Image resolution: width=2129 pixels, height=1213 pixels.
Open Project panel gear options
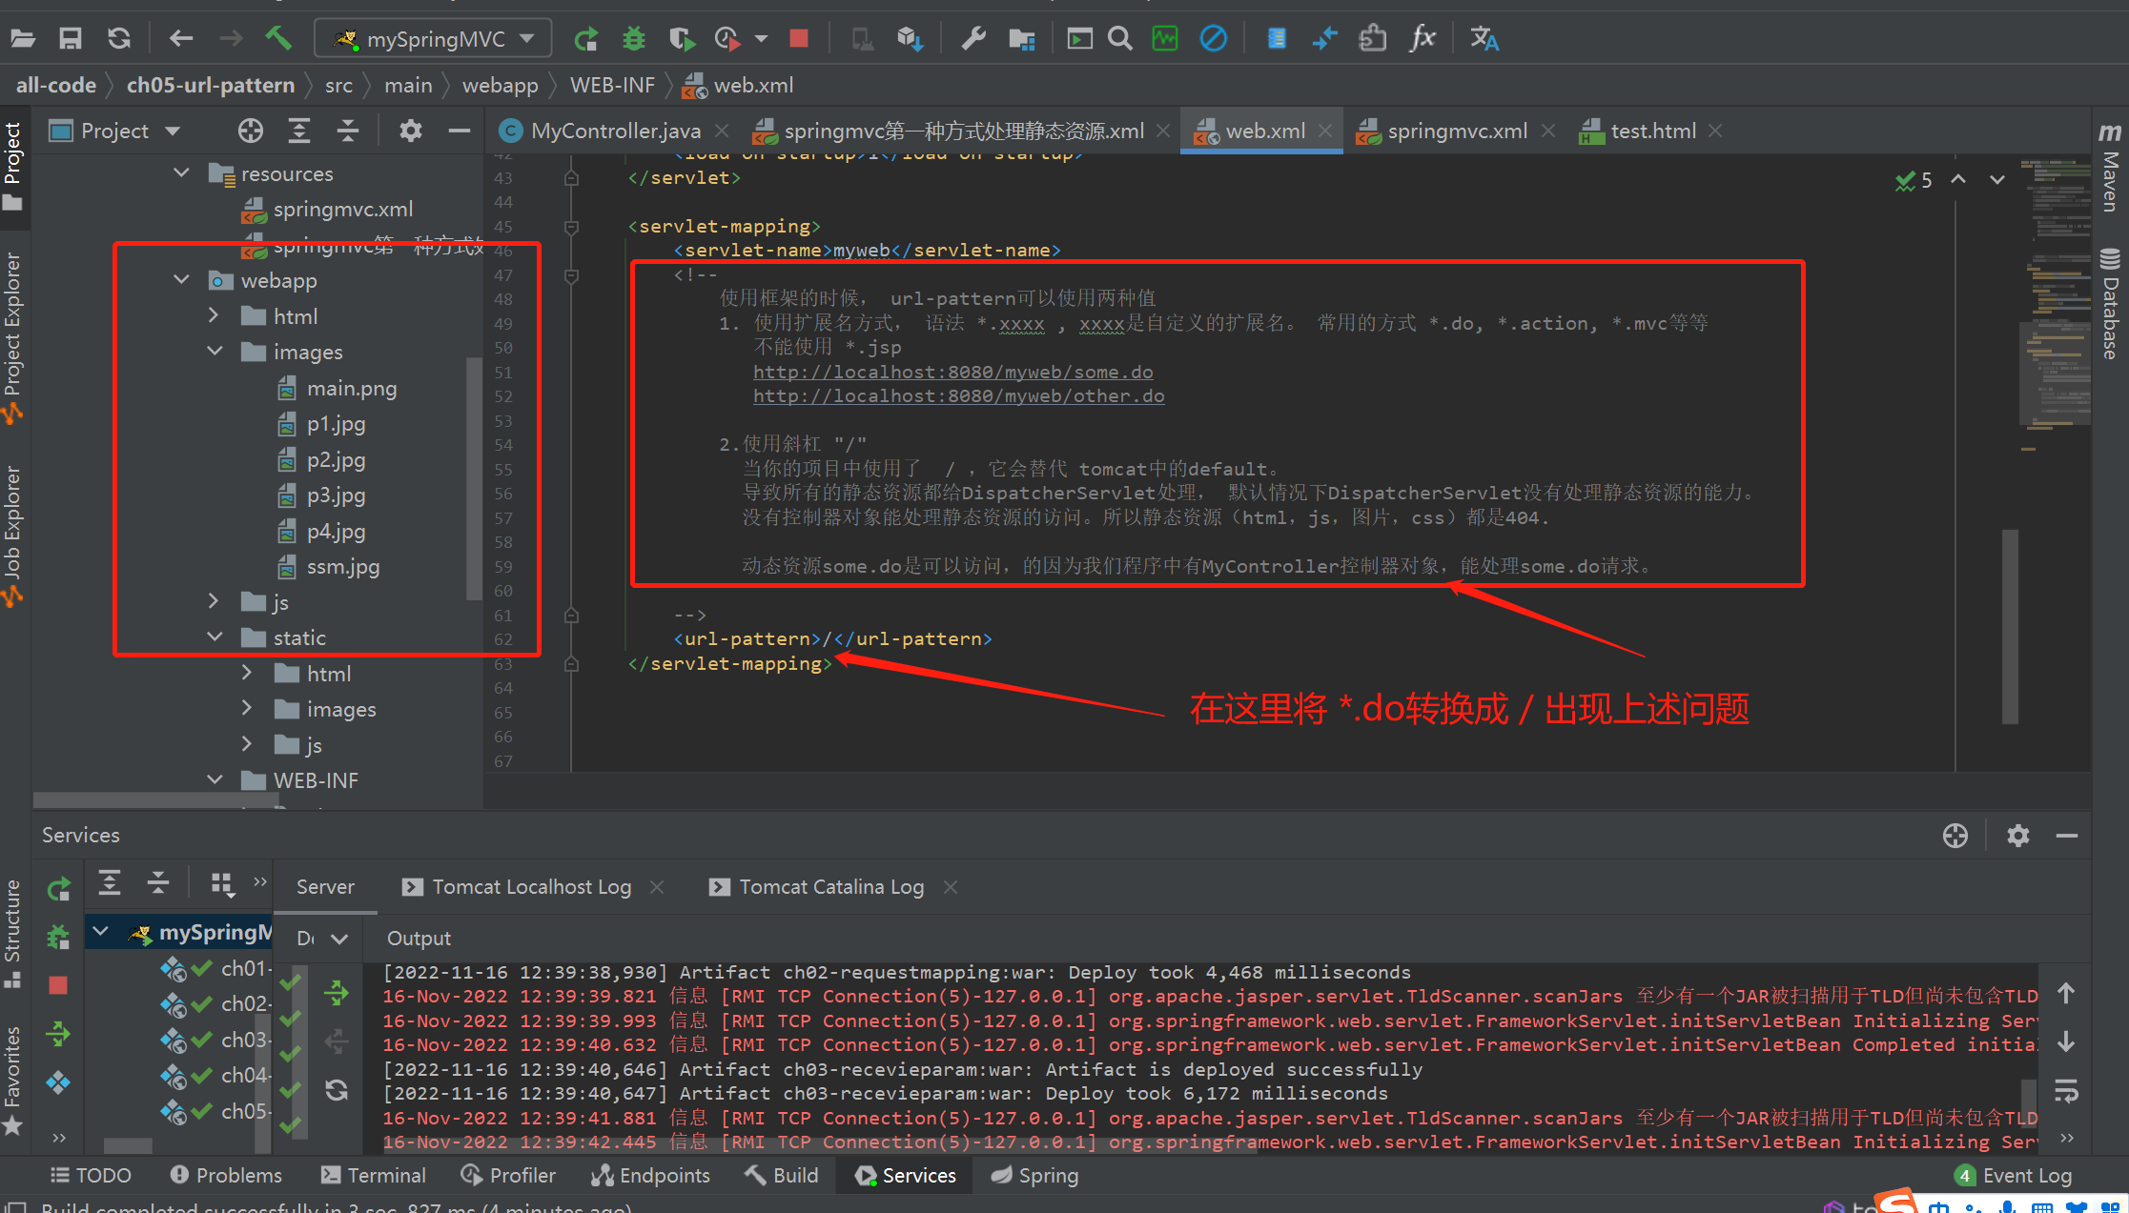[410, 131]
